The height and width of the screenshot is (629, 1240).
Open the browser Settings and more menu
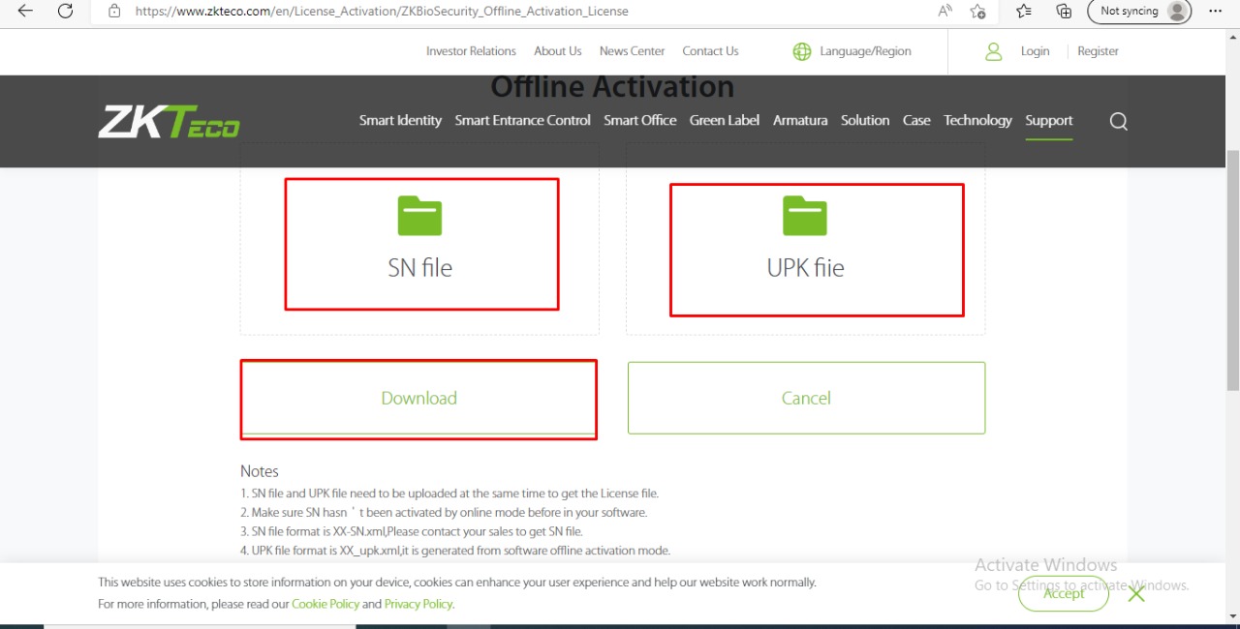[1215, 12]
